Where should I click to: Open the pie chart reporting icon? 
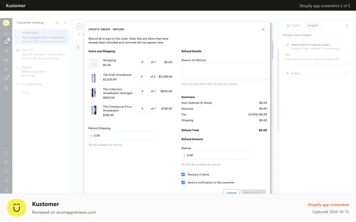click(x=6, y=60)
